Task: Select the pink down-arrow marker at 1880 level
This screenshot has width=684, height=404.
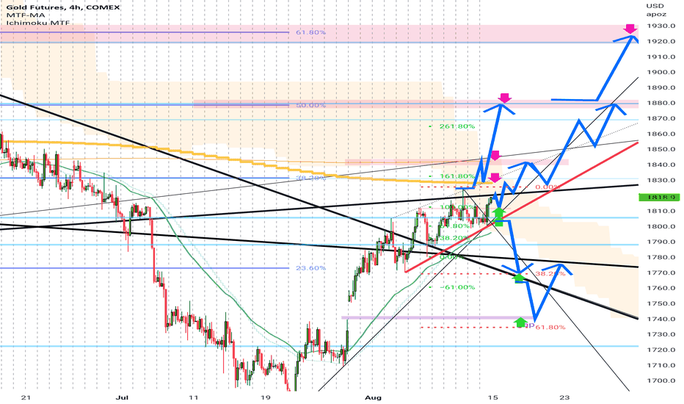Action: (x=505, y=98)
